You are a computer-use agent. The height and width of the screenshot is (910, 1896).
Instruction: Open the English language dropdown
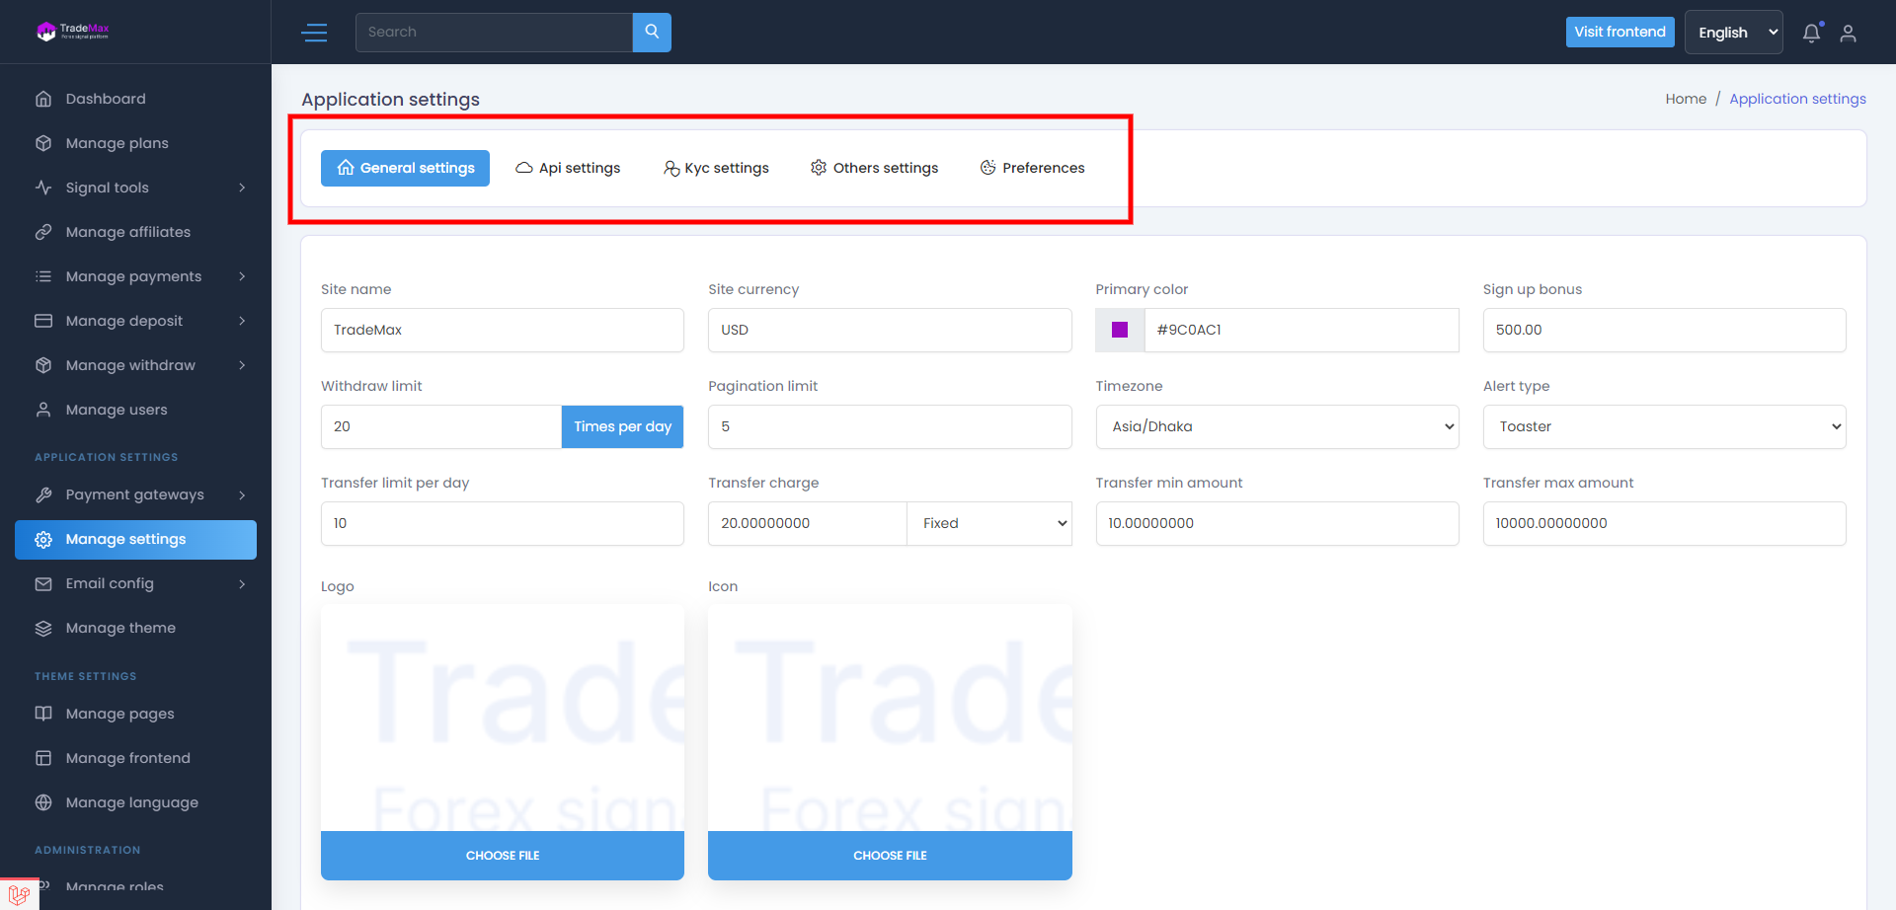pos(1733,33)
